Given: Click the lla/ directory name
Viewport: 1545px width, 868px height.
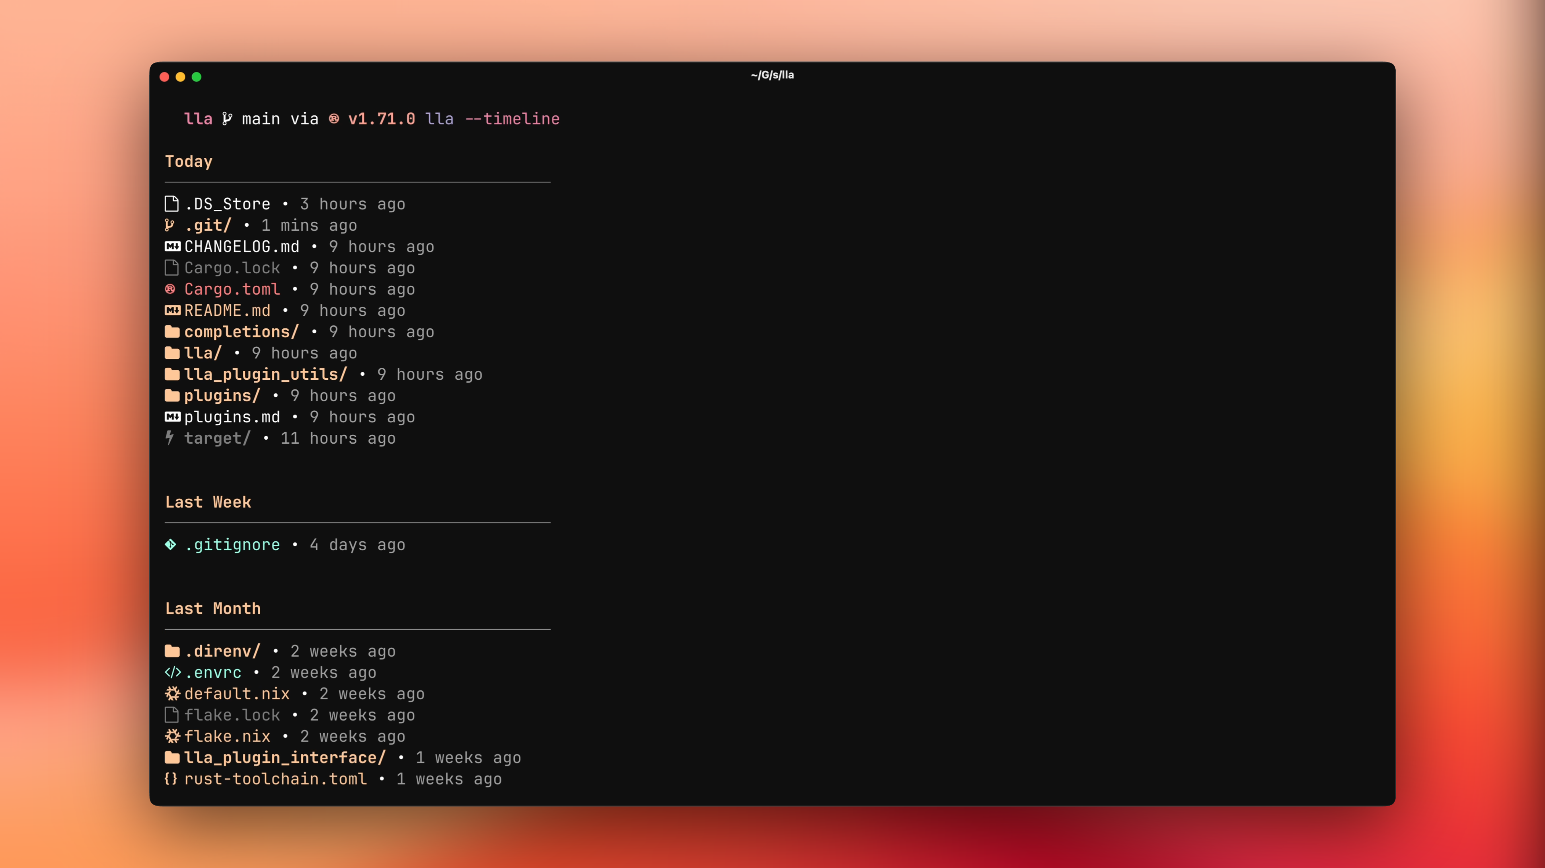Looking at the screenshot, I should [x=203, y=353].
